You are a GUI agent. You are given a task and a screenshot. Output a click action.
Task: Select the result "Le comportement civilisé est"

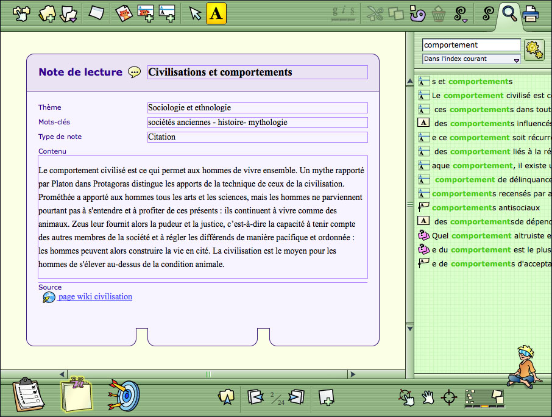[x=485, y=96]
